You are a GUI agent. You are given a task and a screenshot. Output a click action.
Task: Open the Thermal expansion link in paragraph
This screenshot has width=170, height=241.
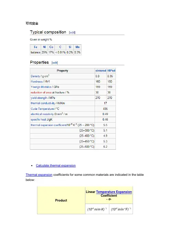39,175
